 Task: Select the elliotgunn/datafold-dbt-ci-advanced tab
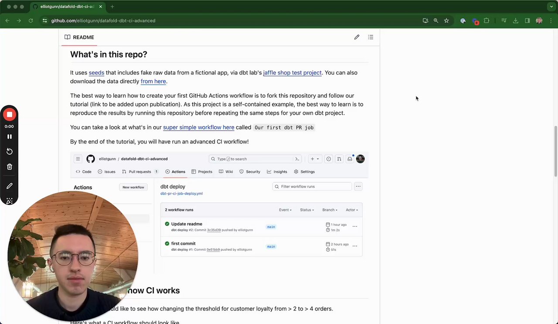67,7
